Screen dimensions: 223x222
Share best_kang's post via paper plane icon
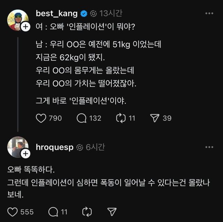(x=154, y=118)
